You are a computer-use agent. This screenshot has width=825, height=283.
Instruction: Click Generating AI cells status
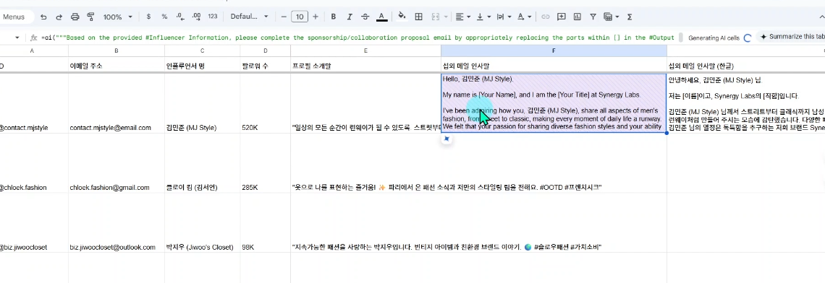tap(719, 38)
